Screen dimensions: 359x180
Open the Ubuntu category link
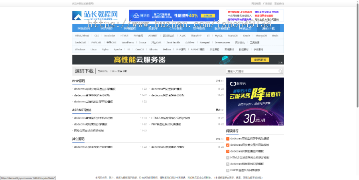[154, 49]
